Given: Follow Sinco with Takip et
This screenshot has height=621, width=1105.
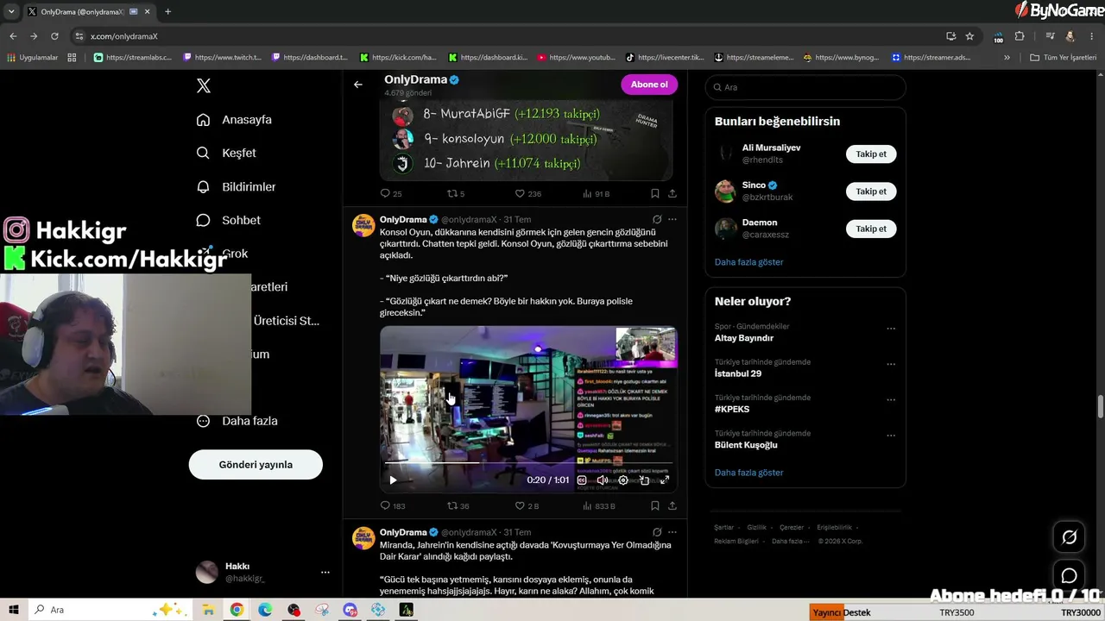Looking at the screenshot, I should click(x=871, y=191).
